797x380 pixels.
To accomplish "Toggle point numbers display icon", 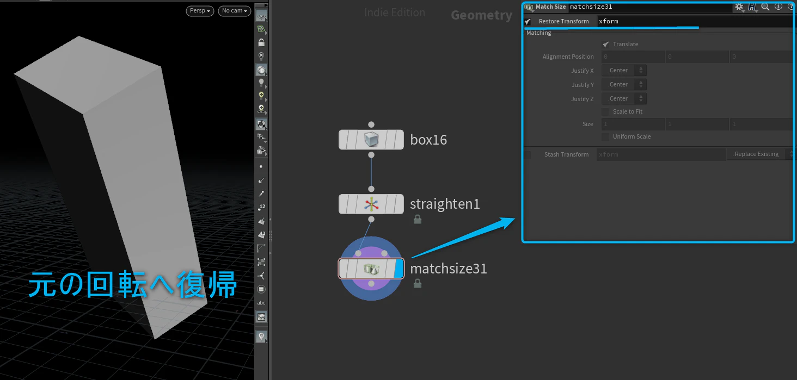I will click(261, 207).
